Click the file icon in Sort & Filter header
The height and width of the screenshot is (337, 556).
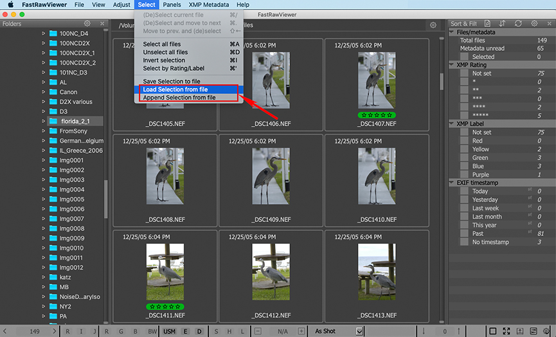point(486,24)
